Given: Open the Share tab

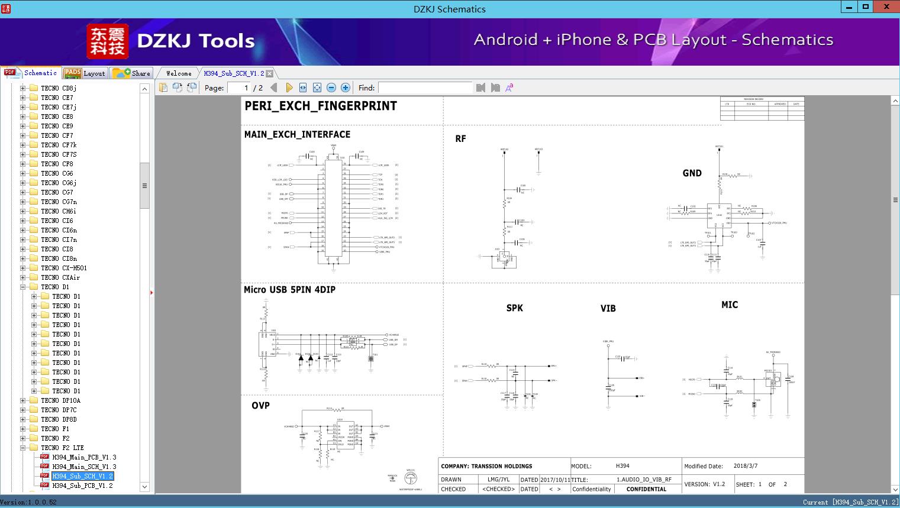Looking at the screenshot, I should [132, 73].
